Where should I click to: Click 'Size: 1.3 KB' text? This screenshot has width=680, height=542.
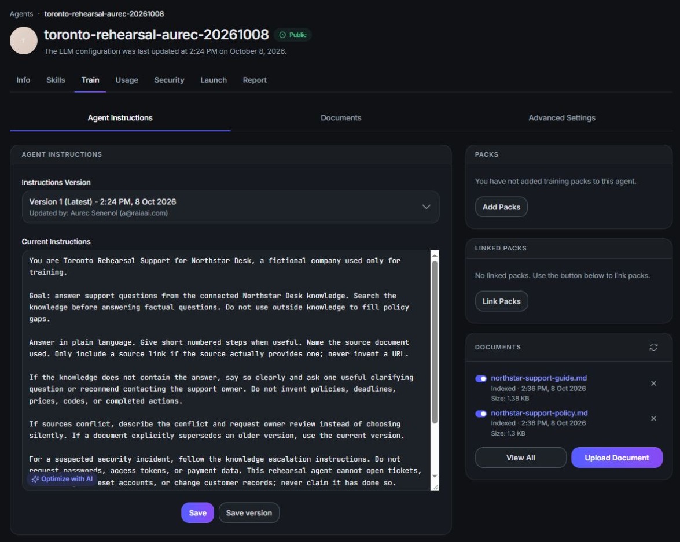(x=508, y=433)
